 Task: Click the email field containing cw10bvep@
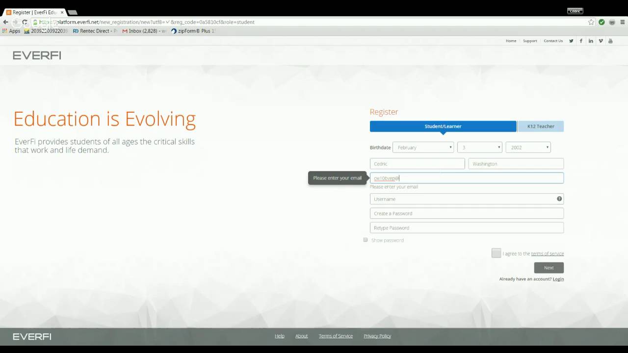click(467, 178)
